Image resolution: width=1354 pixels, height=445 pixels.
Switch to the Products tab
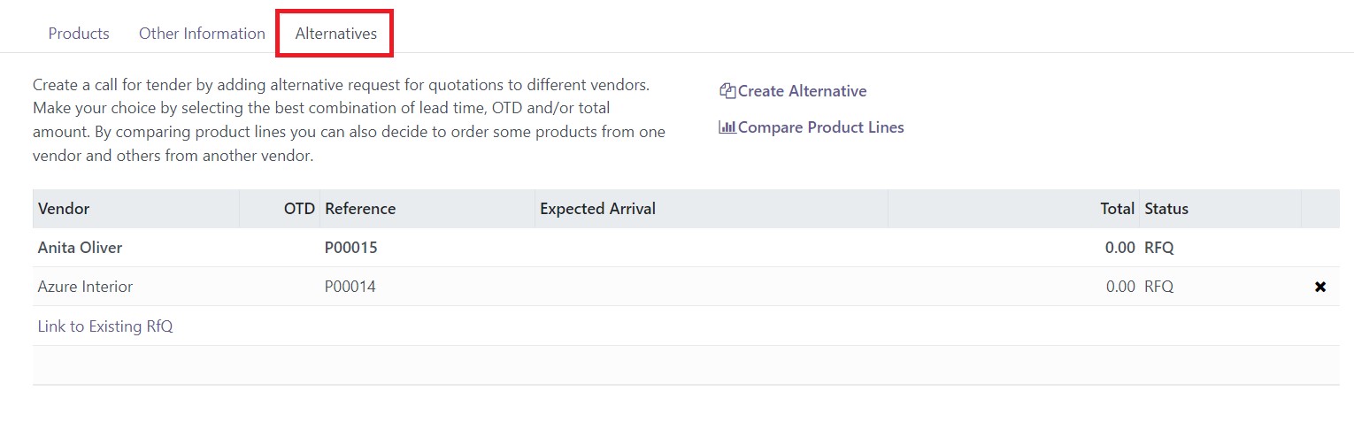pos(79,34)
